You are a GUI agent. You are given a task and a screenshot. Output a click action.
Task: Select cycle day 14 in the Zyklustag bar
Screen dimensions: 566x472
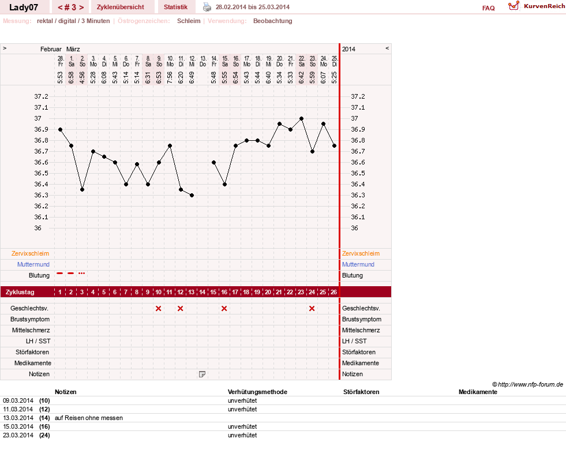[202, 292]
